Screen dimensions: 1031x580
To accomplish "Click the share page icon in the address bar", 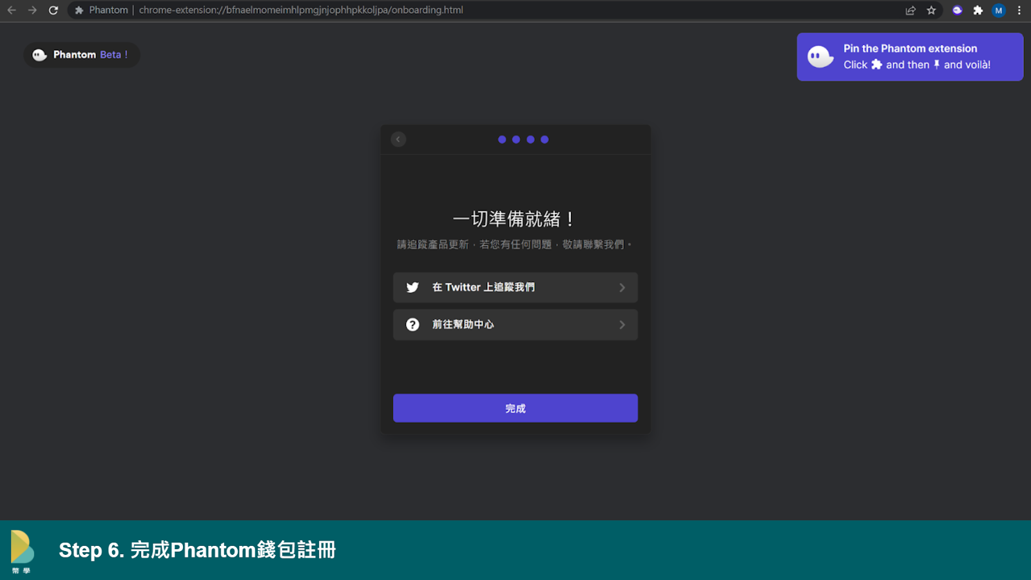I will pyautogui.click(x=911, y=10).
